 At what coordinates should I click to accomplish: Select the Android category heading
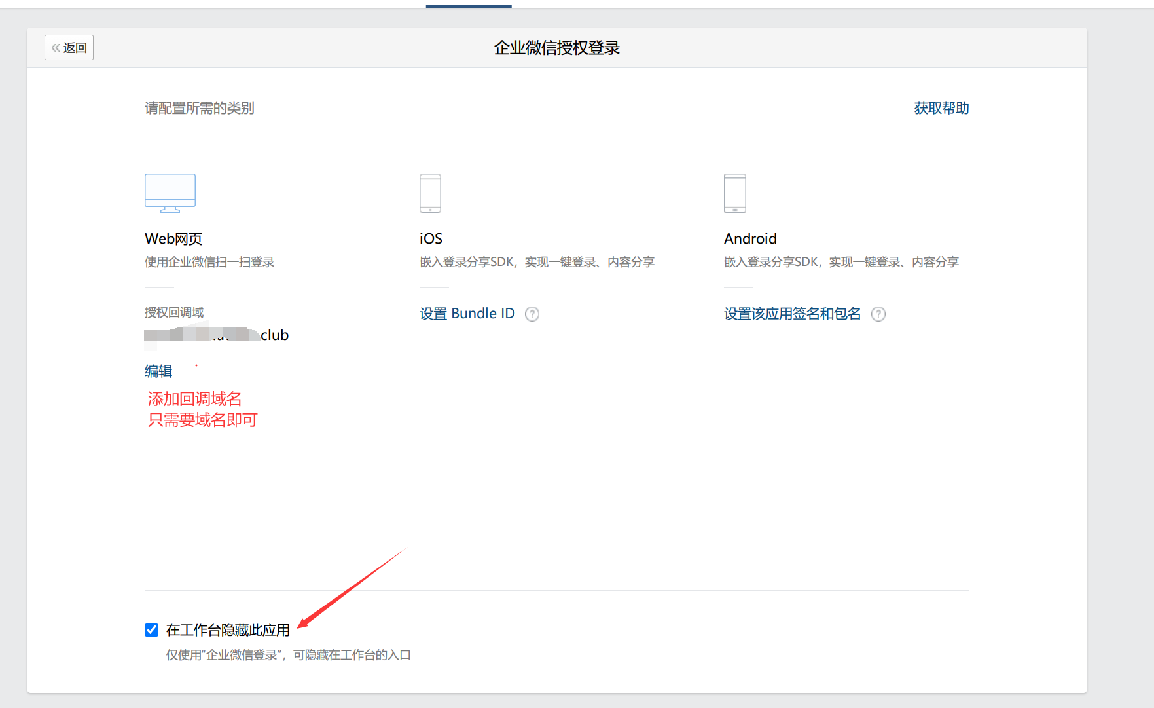pyautogui.click(x=750, y=239)
